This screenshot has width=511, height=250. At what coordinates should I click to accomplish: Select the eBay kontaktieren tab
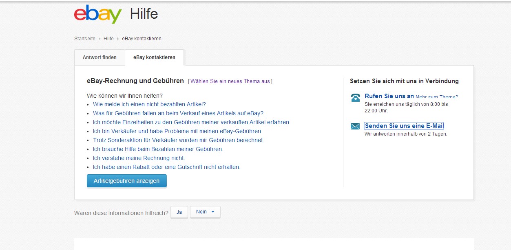[x=154, y=57]
